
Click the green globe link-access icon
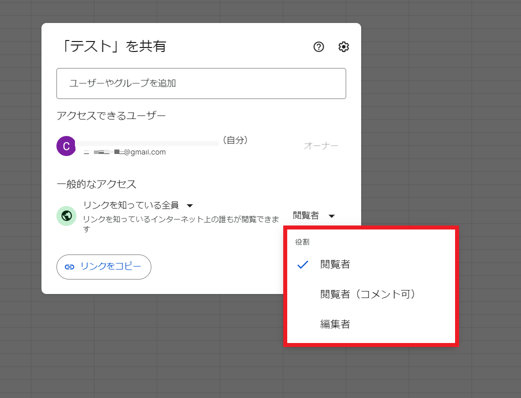point(66,216)
